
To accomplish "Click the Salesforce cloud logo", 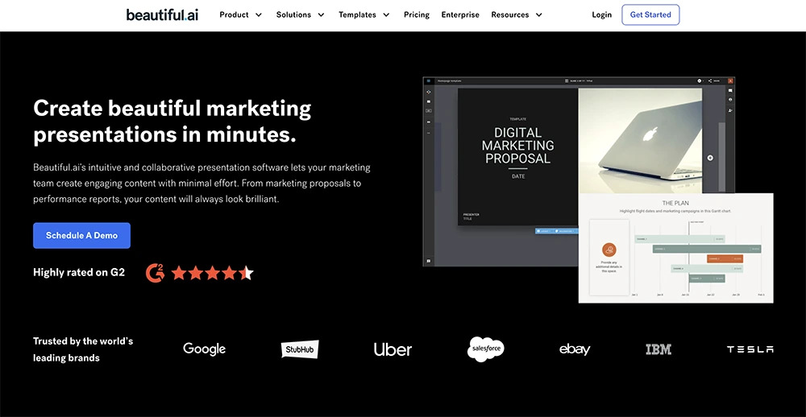I will click(x=486, y=349).
